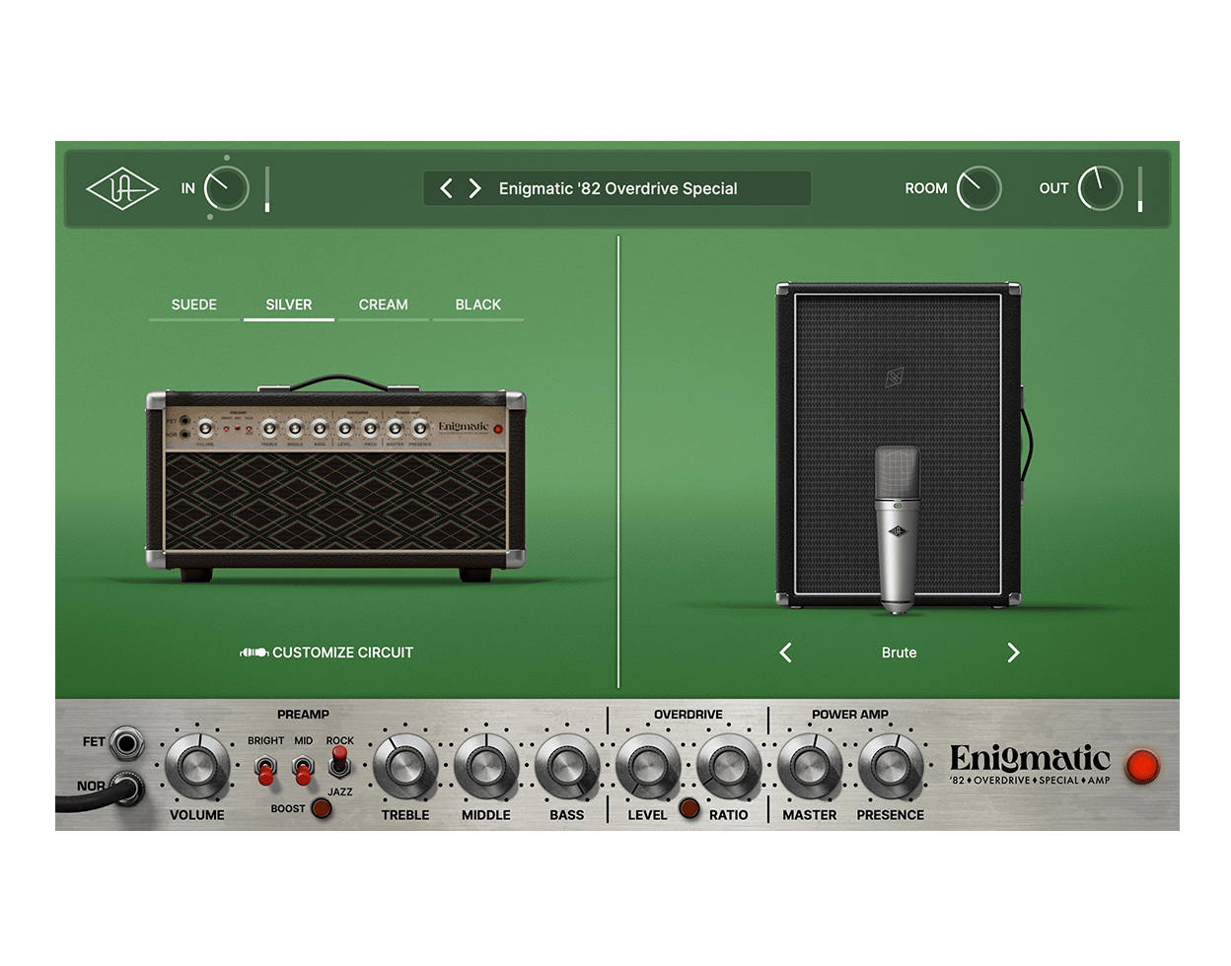Click the PREAMP section label
The height and width of the screenshot is (966, 1231).
pyautogui.click(x=303, y=715)
